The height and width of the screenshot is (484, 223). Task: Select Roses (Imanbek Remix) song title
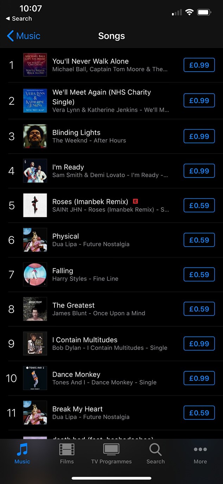90,202
